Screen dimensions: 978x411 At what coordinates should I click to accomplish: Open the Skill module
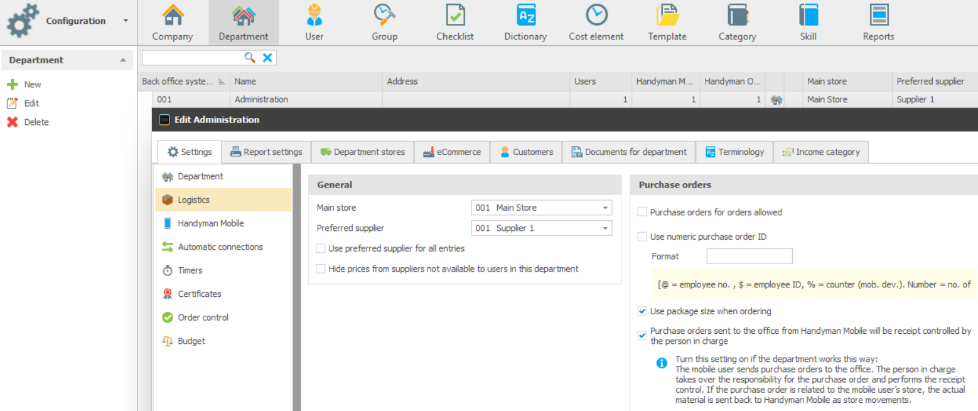(809, 23)
